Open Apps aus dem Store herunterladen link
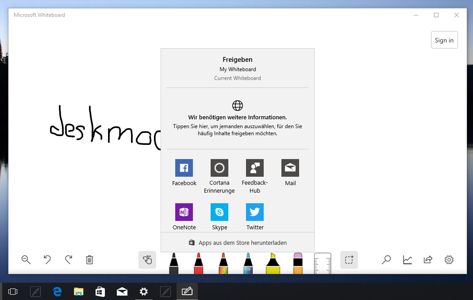This screenshot has height=300, width=473. 238,243
